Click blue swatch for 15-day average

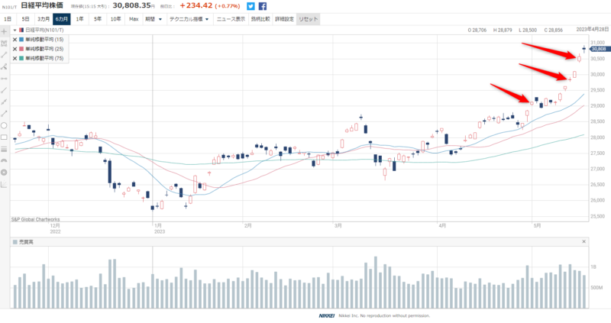point(21,40)
